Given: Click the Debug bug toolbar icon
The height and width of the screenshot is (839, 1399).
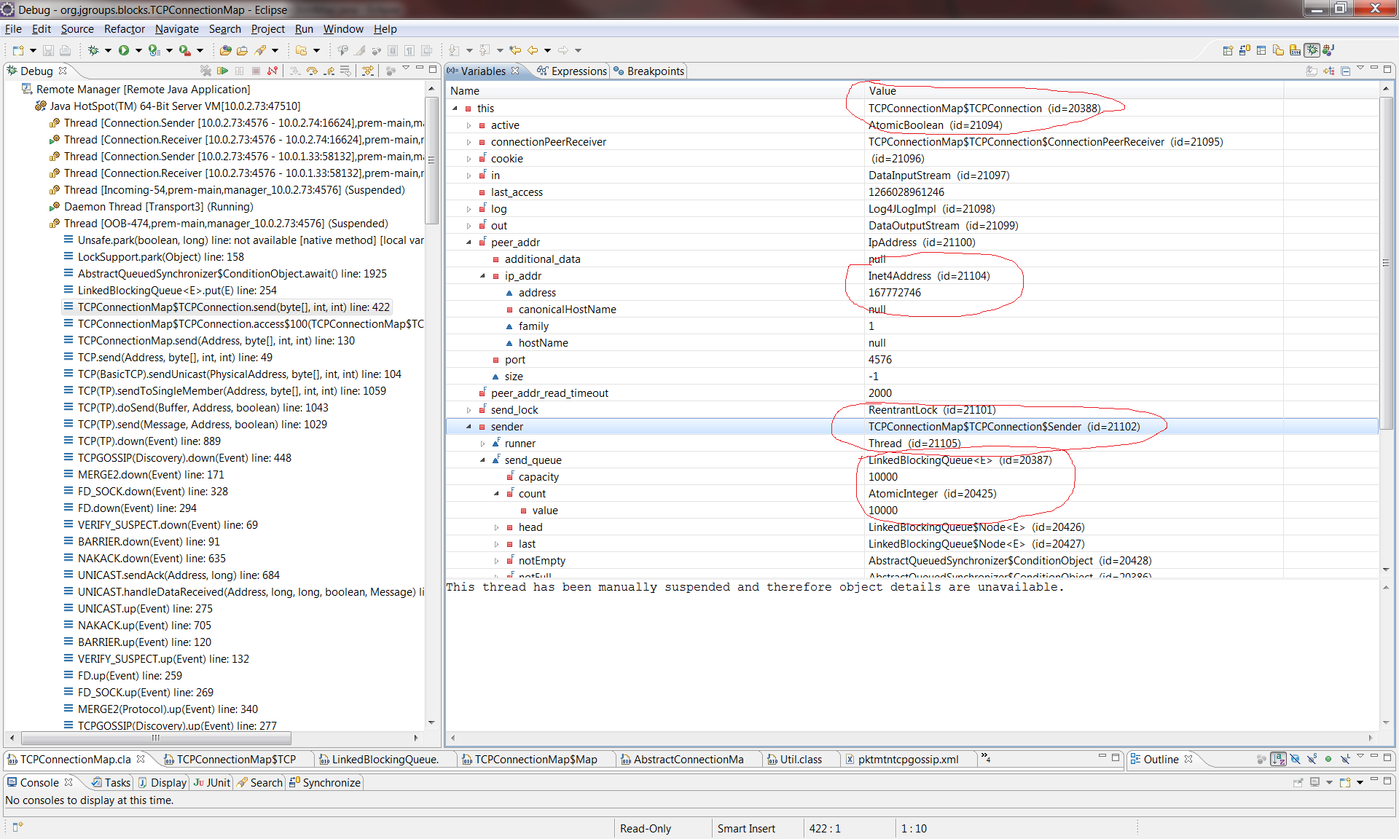Looking at the screenshot, I should pos(93,50).
